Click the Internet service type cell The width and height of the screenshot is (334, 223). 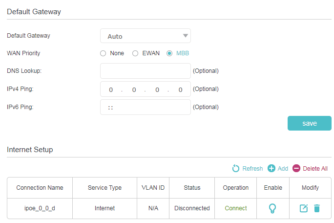pos(104,208)
